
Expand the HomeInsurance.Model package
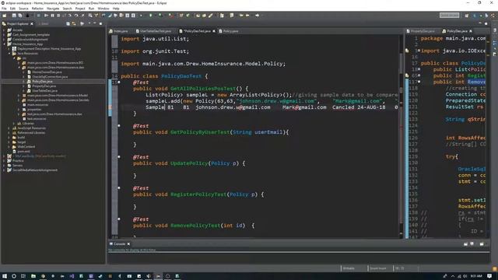pos(19,95)
